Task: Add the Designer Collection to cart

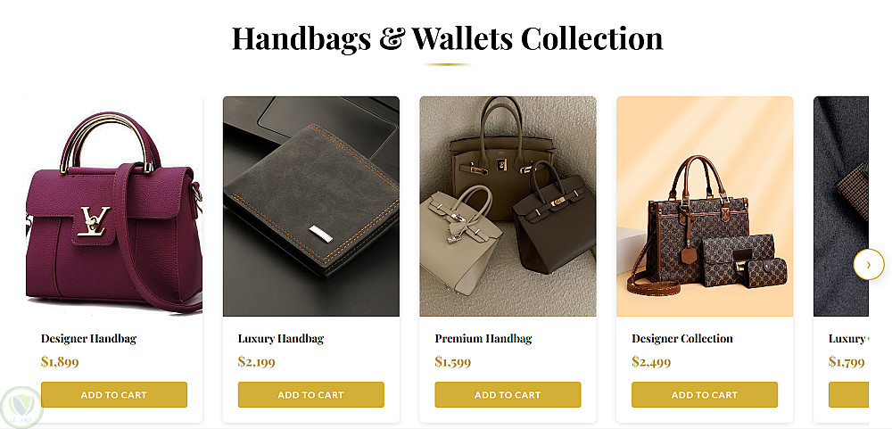Action: click(705, 395)
